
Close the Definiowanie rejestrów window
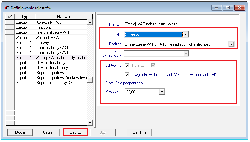[239, 8]
